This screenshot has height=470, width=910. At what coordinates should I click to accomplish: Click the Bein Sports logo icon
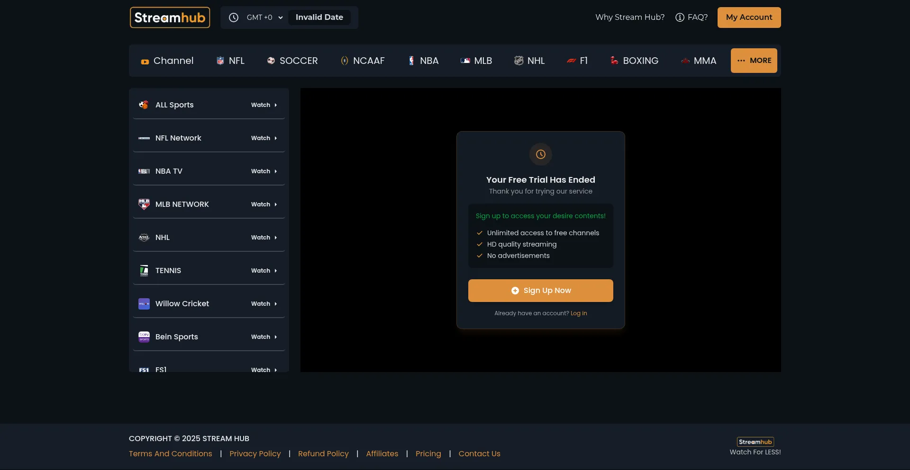coord(144,337)
